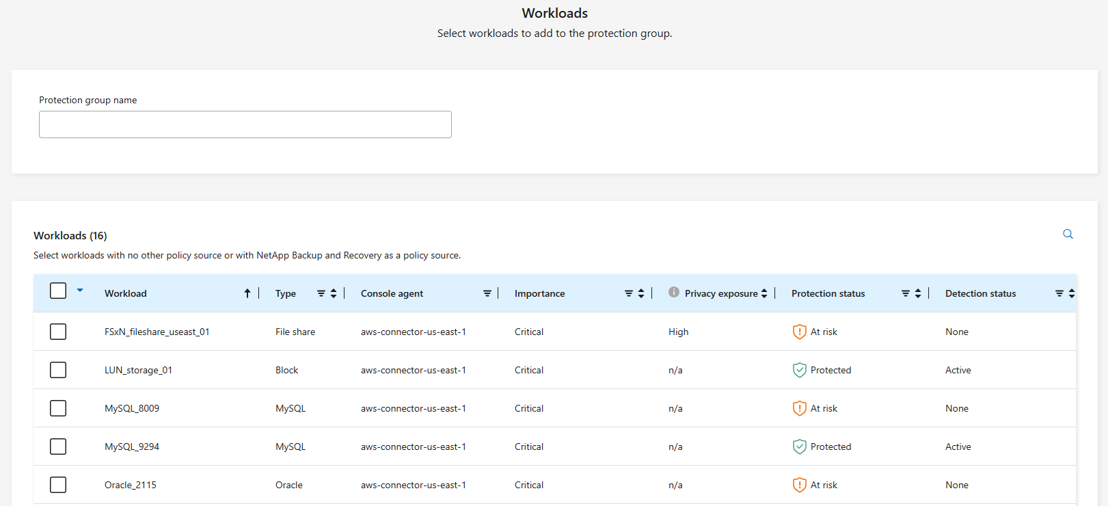The height and width of the screenshot is (506, 1108).
Task: Expand the select-all dropdown arrow
Action: pyautogui.click(x=80, y=291)
